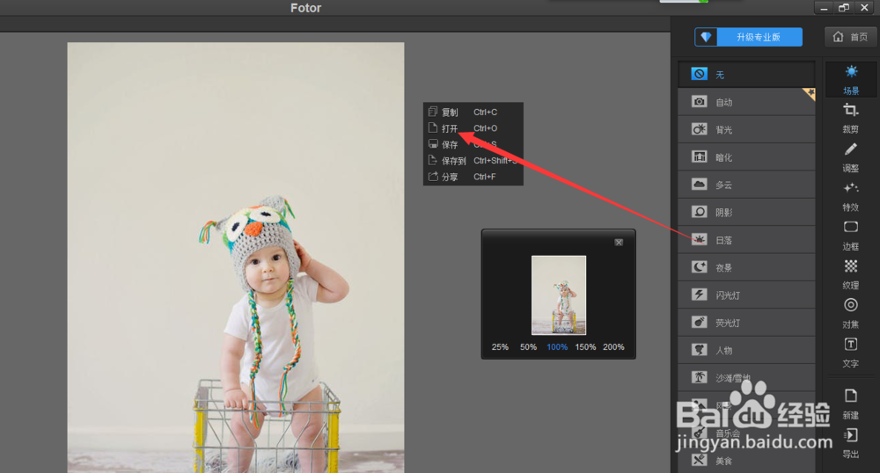Open the 调整 (Adjust) pencil tool
This screenshot has height=473, width=880.
pyautogui.click(x=851, y=149)
